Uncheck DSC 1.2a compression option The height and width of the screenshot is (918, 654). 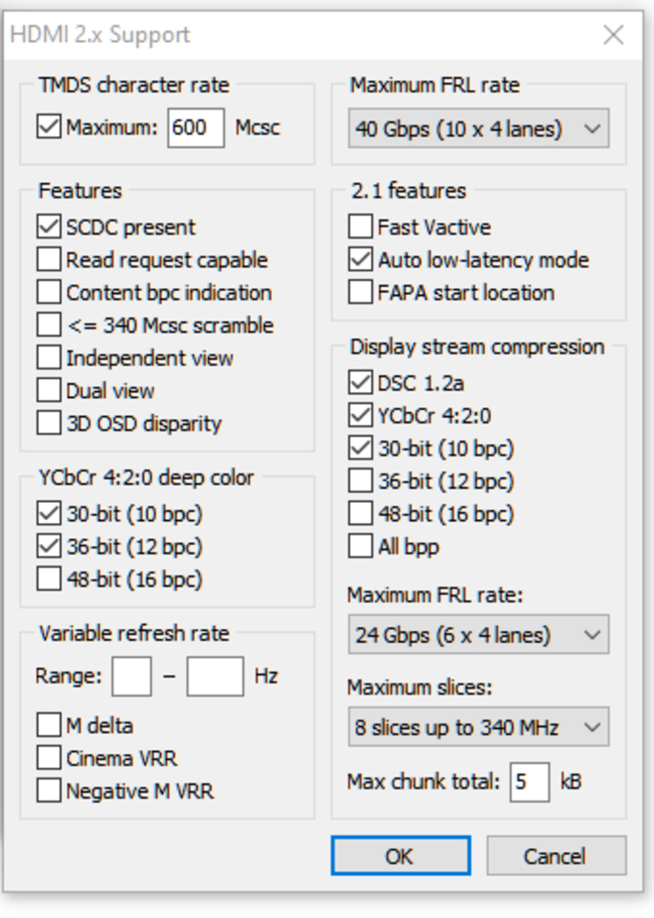click(360, 383)
